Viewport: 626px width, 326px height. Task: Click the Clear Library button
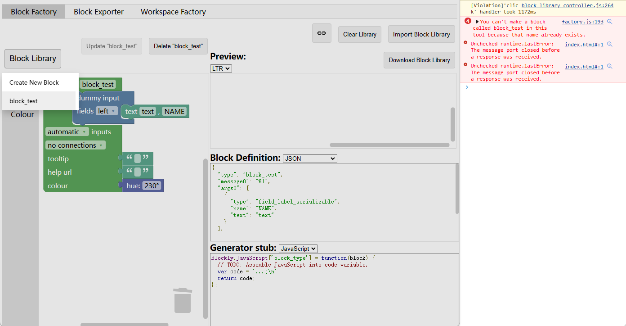click(360, 34)
